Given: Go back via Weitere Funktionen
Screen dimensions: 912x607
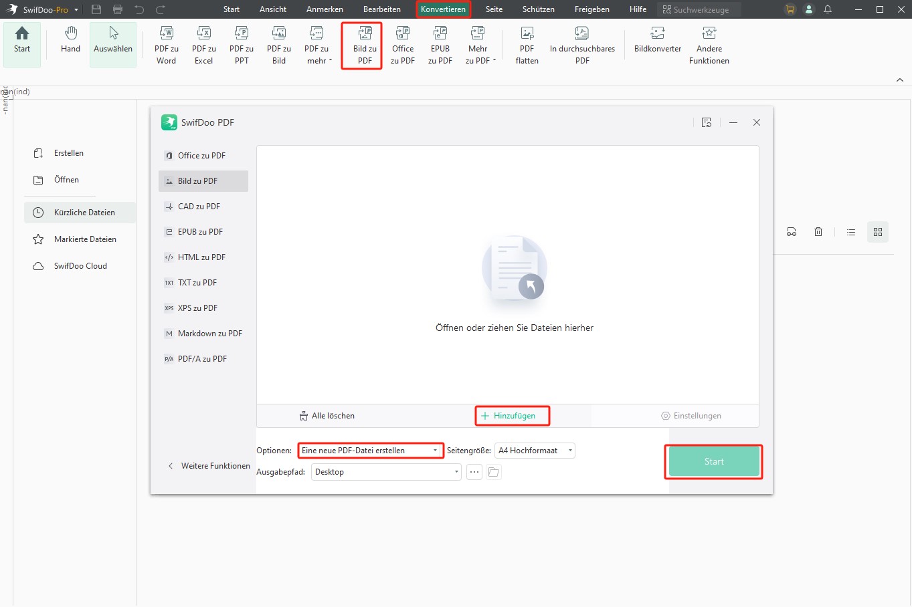Looking at the screenshot, I should (x=208, y=466).
